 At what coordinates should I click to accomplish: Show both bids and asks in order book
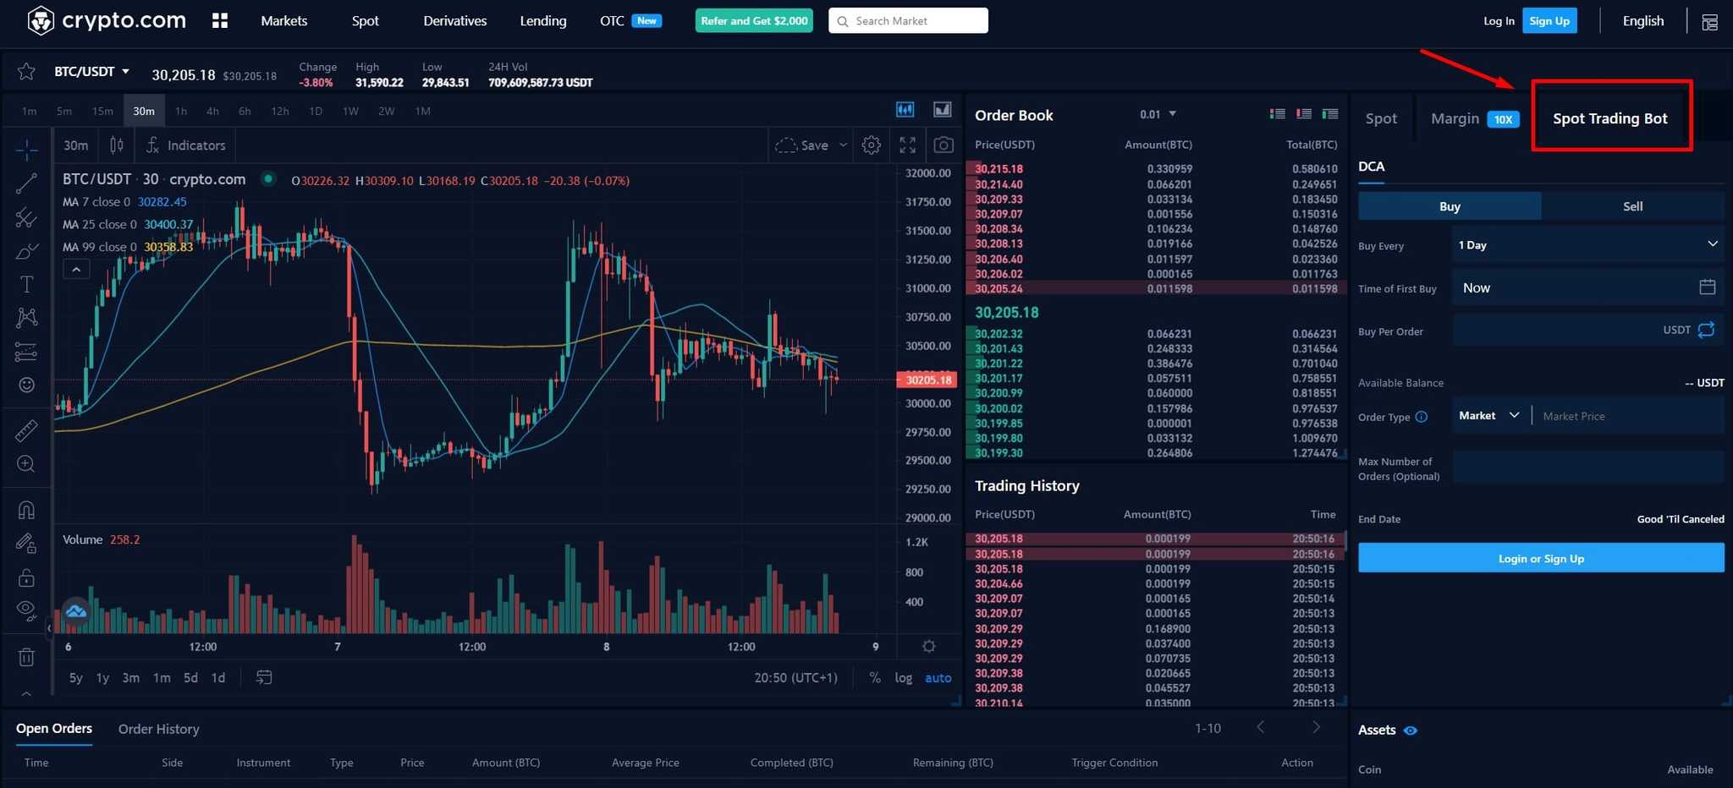[1278, 114]
